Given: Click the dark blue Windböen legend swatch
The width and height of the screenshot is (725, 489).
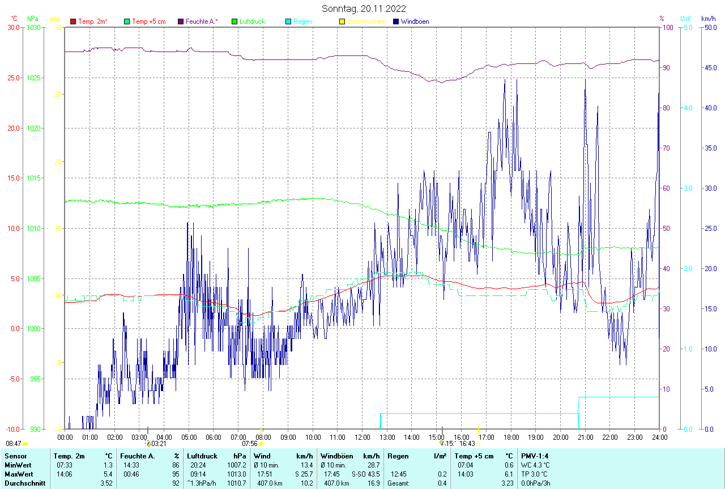Looking at the screenshot, I should [x=396, y=22].
